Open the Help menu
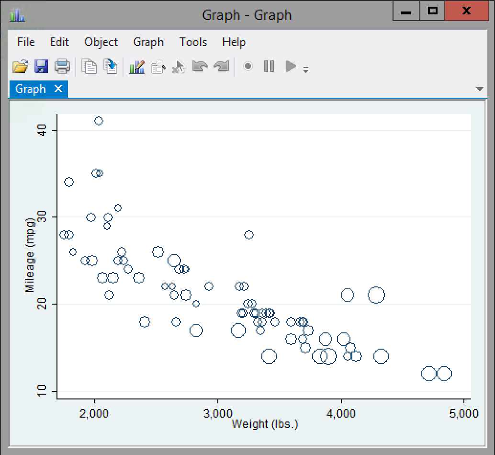The height and width of the screenshot is (455, 495). tap(234, 42)
